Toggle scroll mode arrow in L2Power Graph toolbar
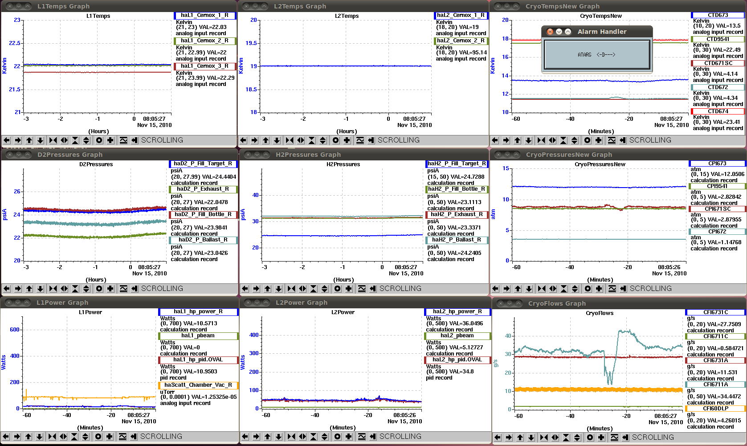The width and height of the screenshot is (747, 446). (x=373, y=437)
